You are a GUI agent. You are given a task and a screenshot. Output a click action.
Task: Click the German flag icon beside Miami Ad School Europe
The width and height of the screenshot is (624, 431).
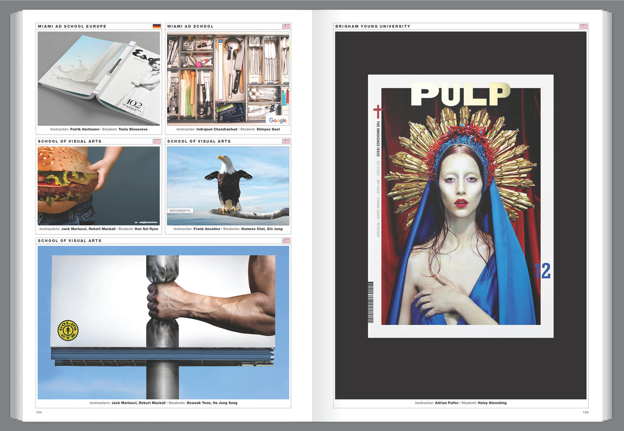pyautogui.click(x=156, y=26)
